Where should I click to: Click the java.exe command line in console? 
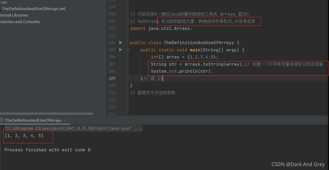pyautogui.click(x=73, y=128)
